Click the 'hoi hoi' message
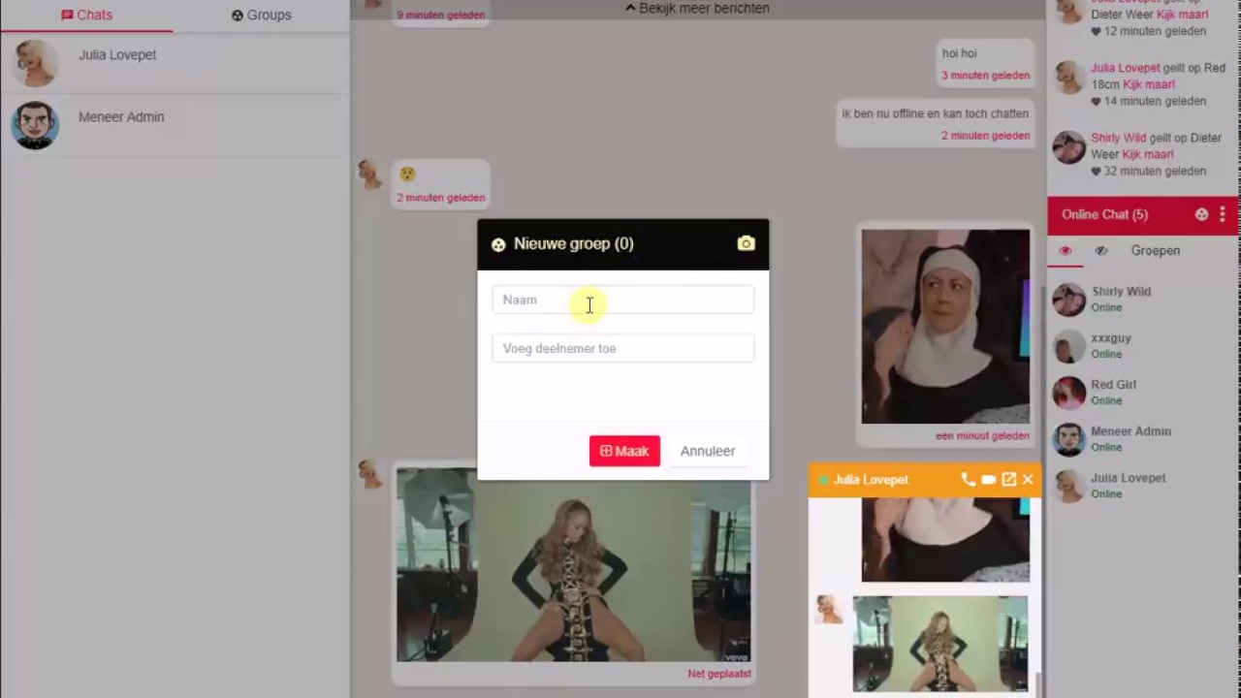Viewport: 1241px width, 698px height. 959,53
